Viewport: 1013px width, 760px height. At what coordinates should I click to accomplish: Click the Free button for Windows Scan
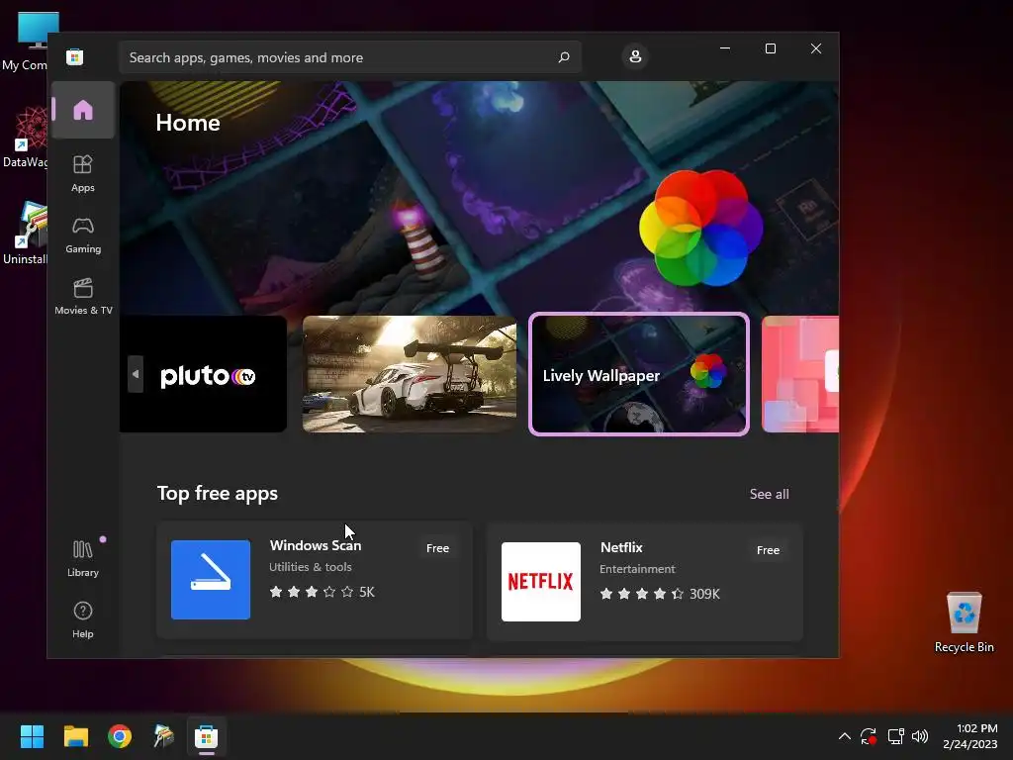pyautogui.click(x=437, y=548)
